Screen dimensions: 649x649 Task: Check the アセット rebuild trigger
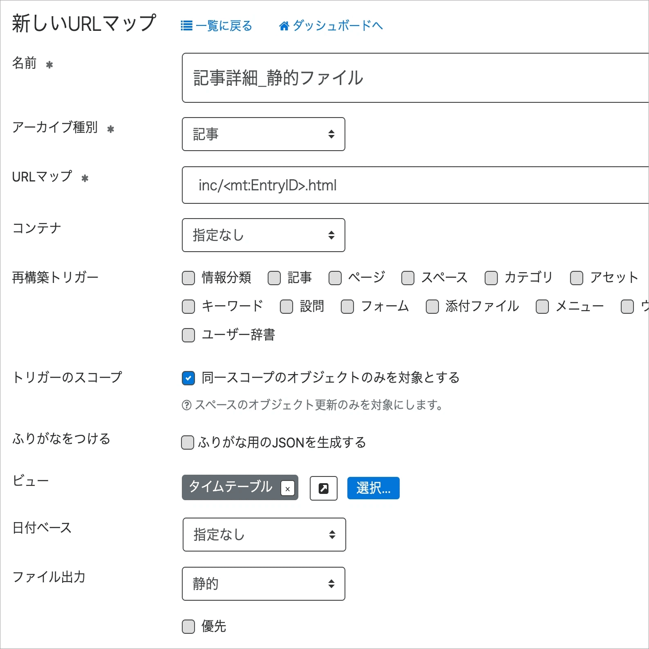576,278
